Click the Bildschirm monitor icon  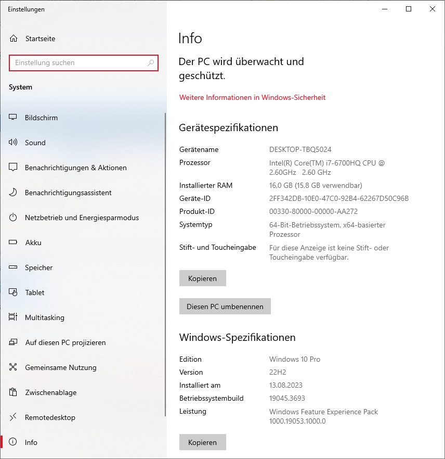tap(13, 118)
